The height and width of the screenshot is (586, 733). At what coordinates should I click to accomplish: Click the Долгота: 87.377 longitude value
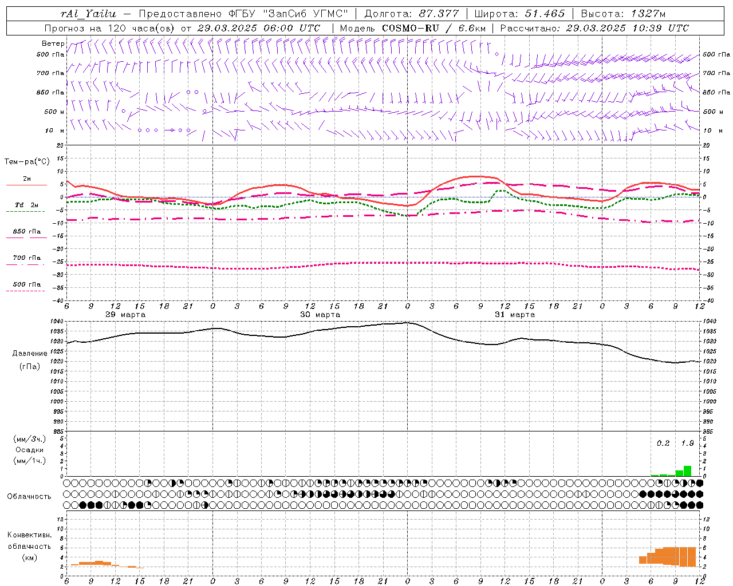tap(412, 14)
